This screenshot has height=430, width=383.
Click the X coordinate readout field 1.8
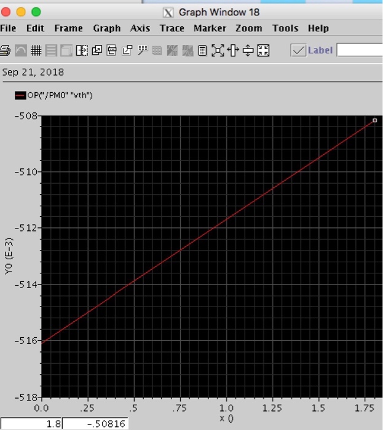pos(31,424)
